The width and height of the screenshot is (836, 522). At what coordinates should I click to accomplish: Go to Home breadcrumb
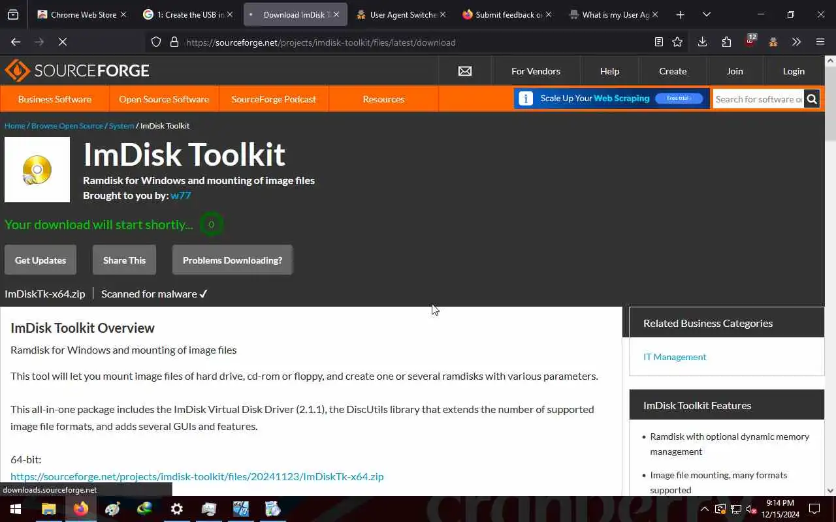click(x=14, y=126)
